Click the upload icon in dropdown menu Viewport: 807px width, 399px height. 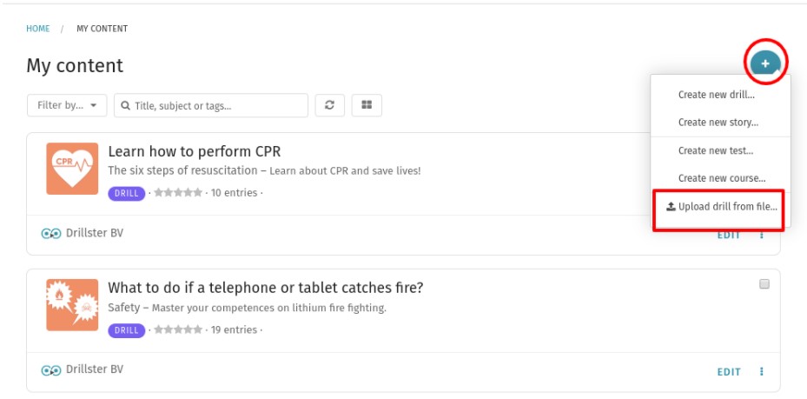click(x=671, y=206)
